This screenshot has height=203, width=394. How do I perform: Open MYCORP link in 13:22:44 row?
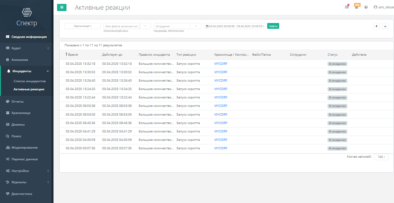pyautogui.click(x=221, y=97)
